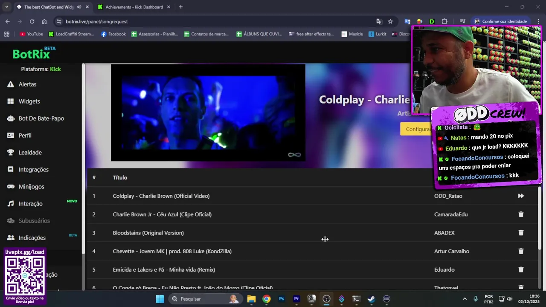This screenshot has width=546, height=307.
Task: Open the volume control in tray
Action: (509, 299)
